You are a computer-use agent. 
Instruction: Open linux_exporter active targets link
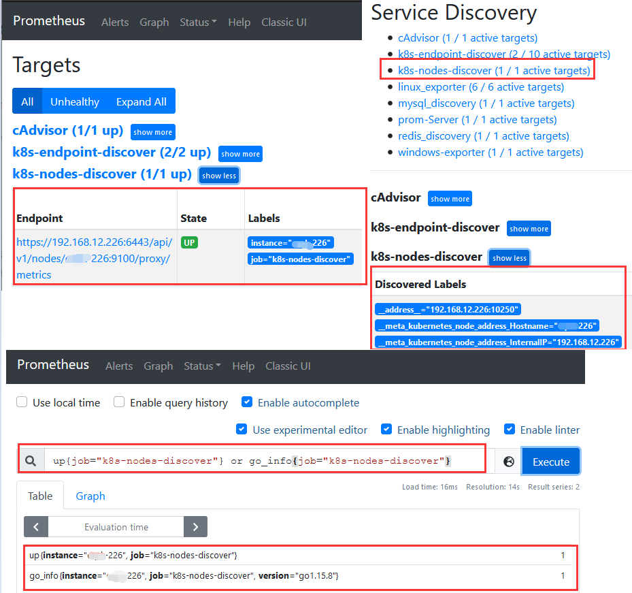[x=481, y=87]
